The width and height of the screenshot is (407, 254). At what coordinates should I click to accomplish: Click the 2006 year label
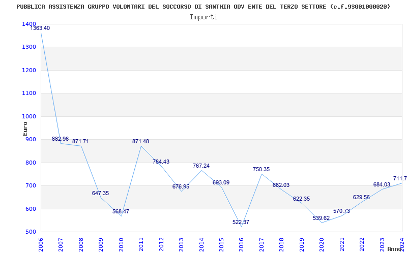click(41, 245)
